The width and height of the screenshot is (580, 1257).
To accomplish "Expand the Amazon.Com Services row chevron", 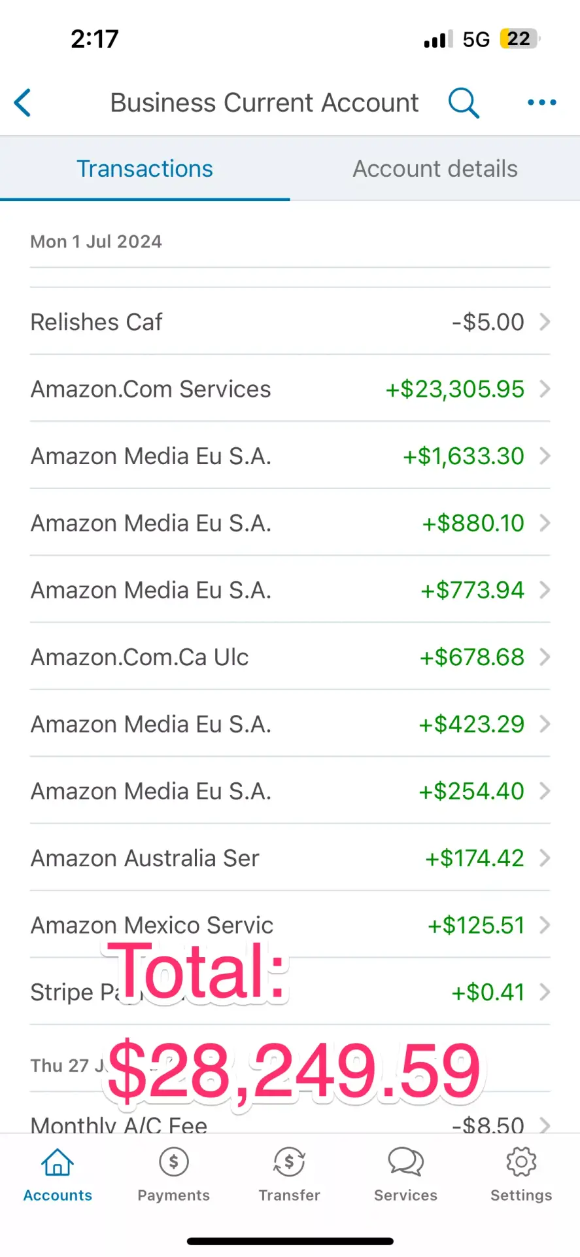I will coord(545,389).
